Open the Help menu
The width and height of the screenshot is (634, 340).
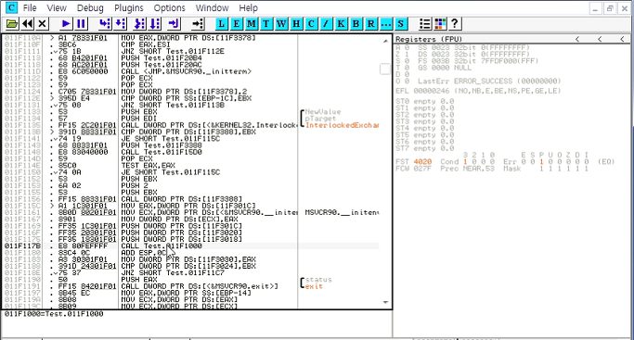click(248, 8)
